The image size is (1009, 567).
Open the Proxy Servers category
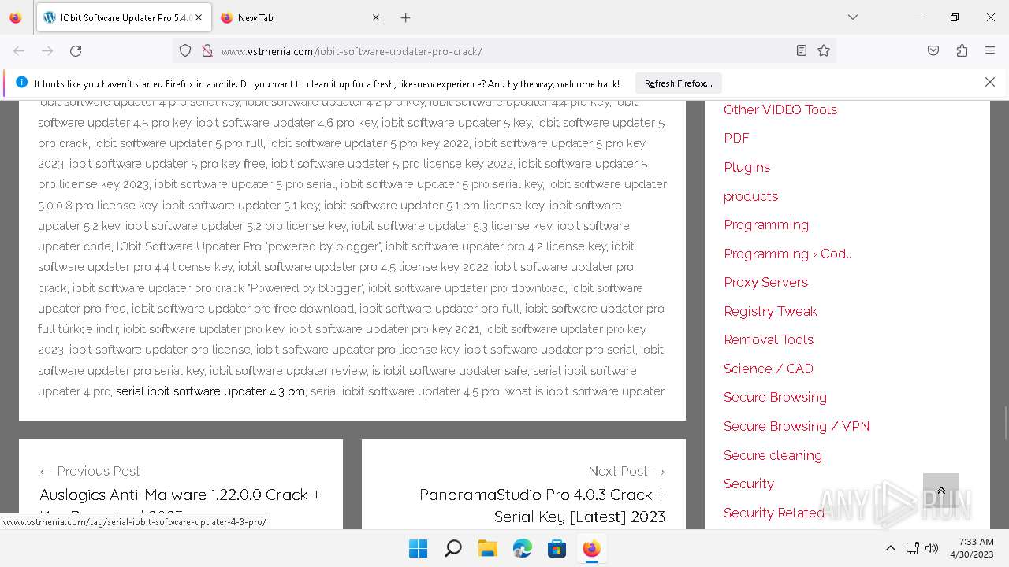tap(765, 282)
